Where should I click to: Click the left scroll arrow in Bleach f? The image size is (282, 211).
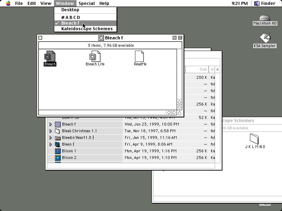tap(169, 113)
